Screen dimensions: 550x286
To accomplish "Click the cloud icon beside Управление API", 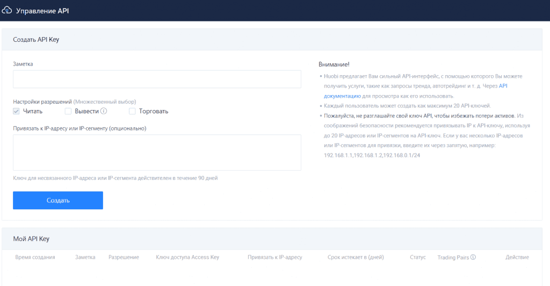I will (x=6, y=10).
